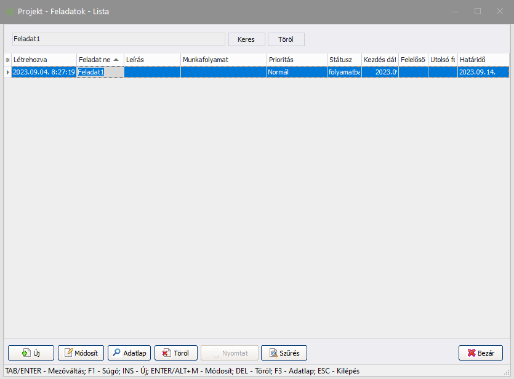Maximize the Projekt - Feladatok window

477,11
